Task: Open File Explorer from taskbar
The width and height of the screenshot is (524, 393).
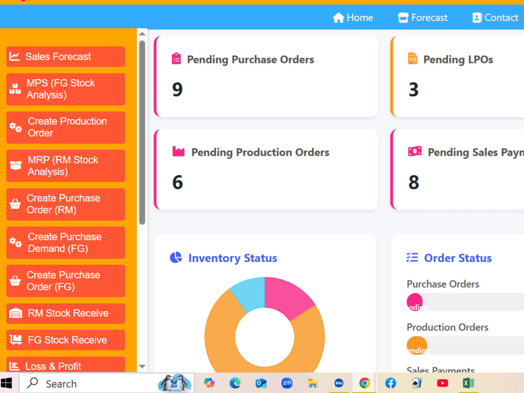Action: tap(312, 383)
